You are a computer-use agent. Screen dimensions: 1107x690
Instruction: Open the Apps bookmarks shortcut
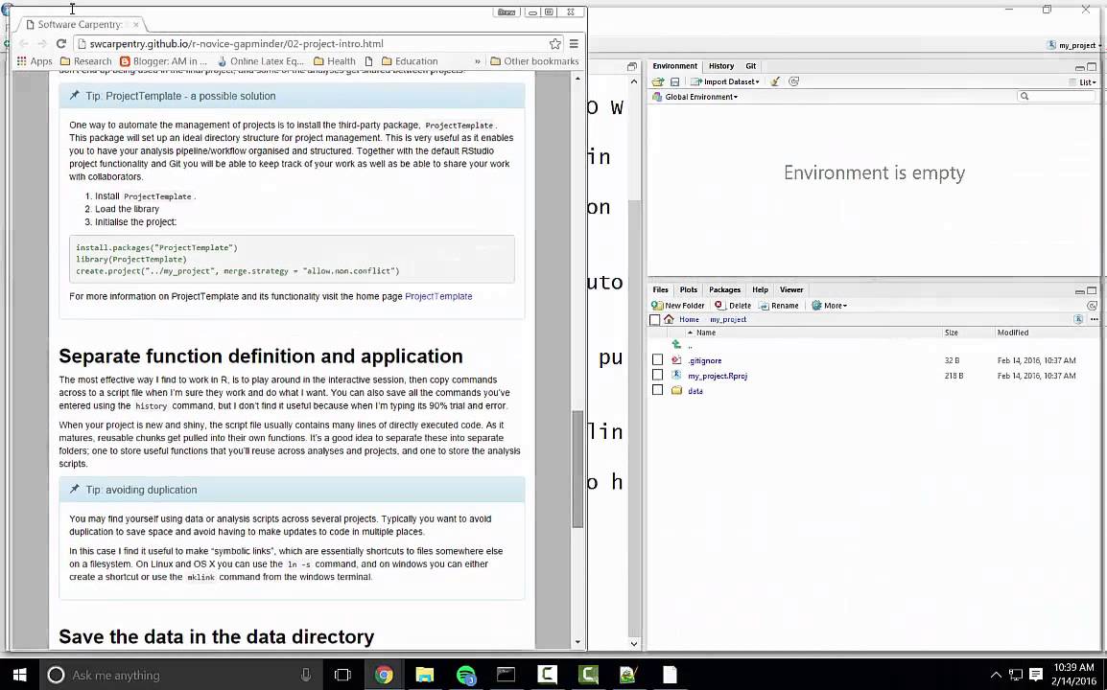point(35,61)
